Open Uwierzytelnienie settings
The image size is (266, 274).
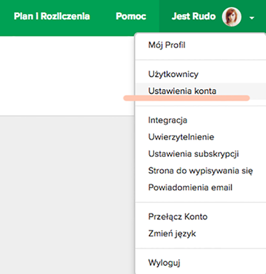[x=181, y=137]
